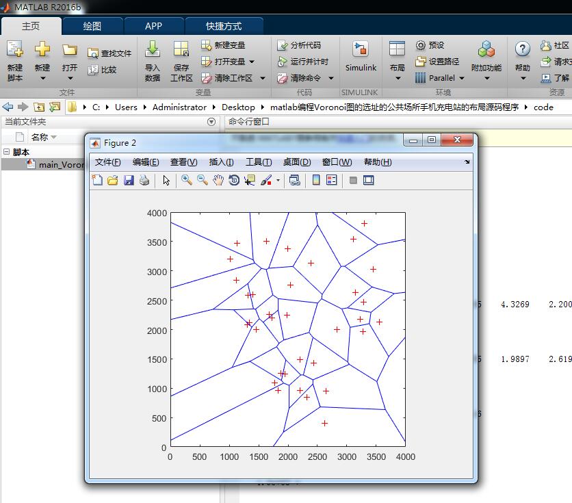
Task: Click Open File icon in Figure 2 toolbar
Action: click(x=113, y=180)
